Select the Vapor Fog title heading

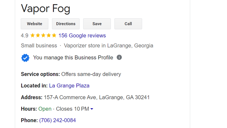click(x=46, y=9)
